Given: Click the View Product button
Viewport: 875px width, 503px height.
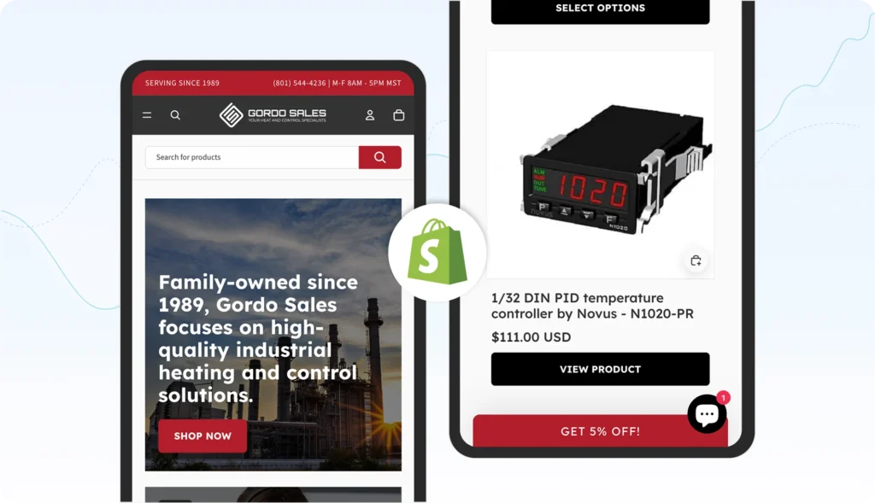Looking at the screenshot, I should point(601,369).
